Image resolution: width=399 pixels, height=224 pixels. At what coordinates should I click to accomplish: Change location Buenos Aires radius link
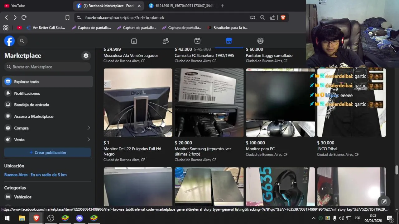pyautogui.click(x=36, y=175)
